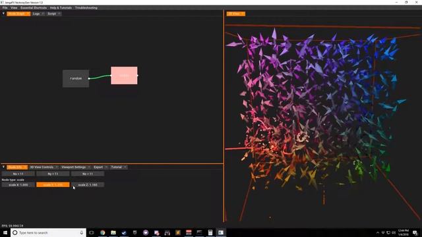Click the Nx = 11 field
The width and height of the screenshot is (422, 237).
coord(18,174)
